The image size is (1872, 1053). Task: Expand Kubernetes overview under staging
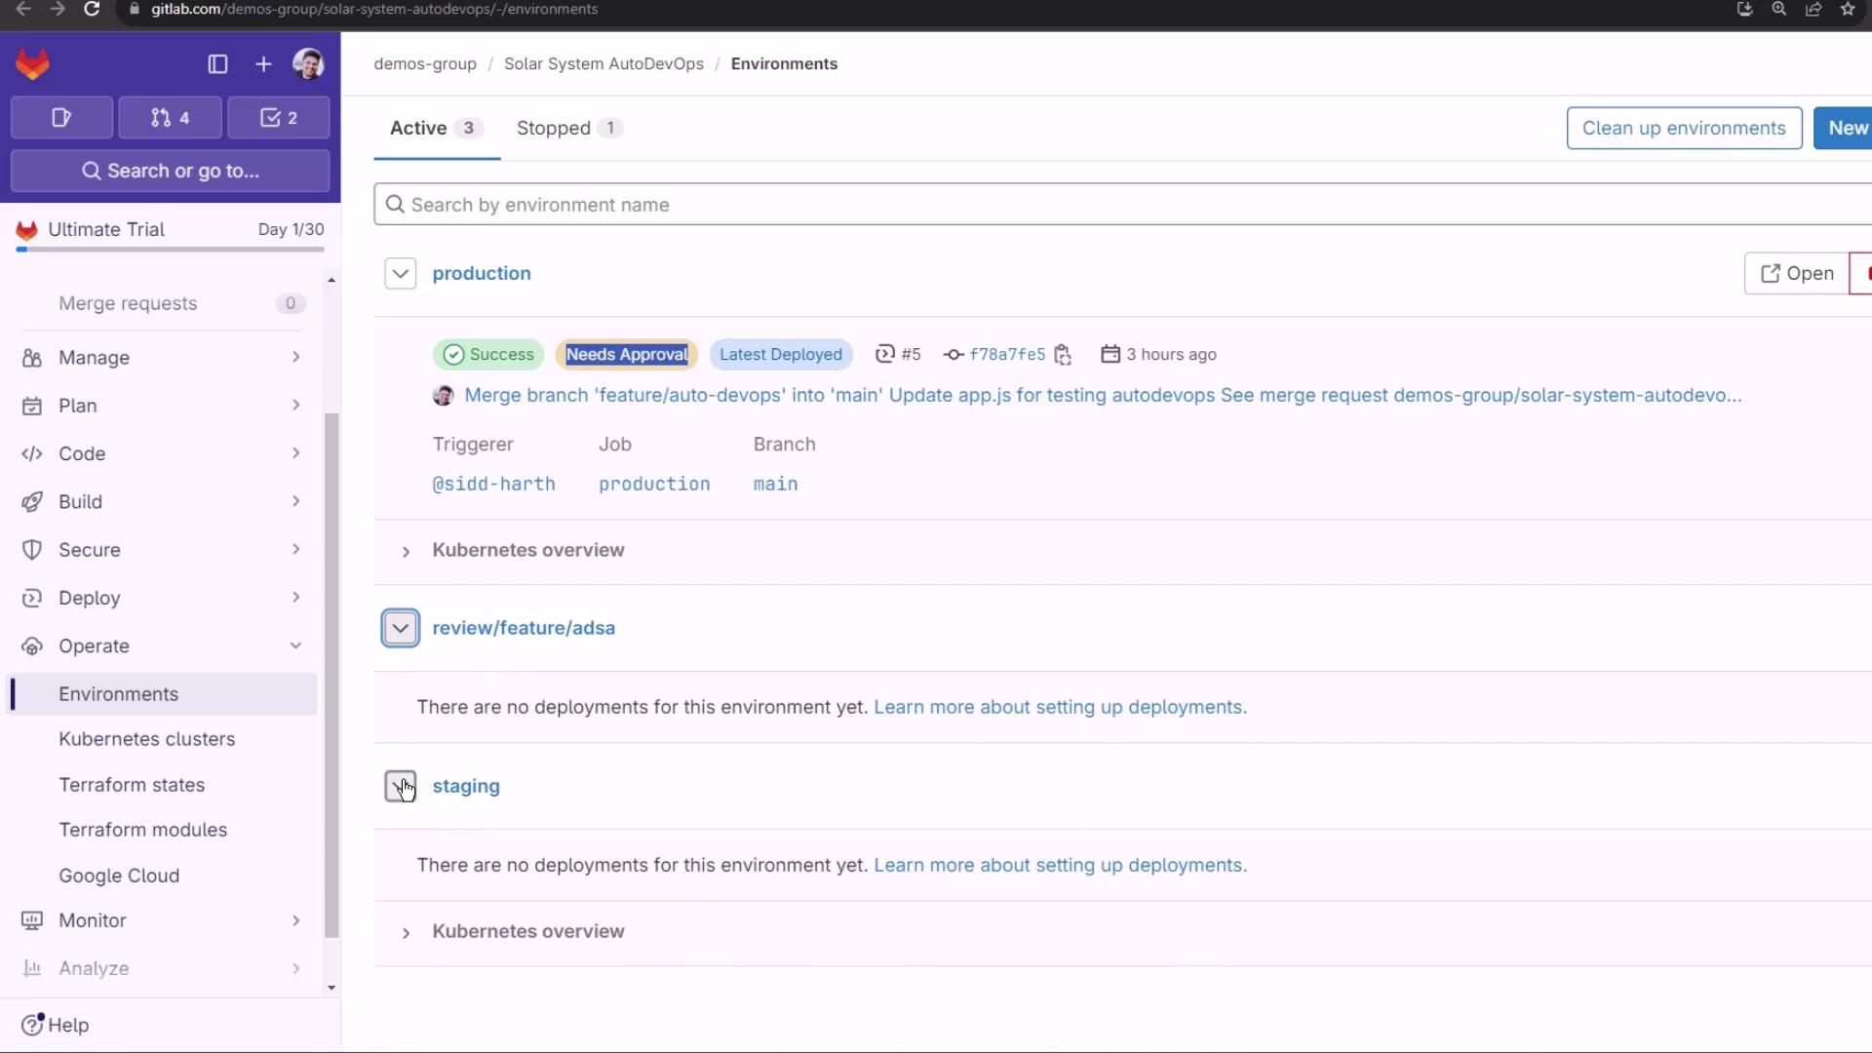coord(407,933)
